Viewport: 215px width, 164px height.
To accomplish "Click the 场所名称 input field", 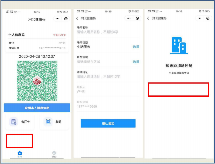I will pyautogui.click(x=108, y=32).
